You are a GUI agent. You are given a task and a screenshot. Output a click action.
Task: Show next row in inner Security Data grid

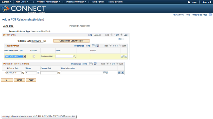(x=120, y=46)
